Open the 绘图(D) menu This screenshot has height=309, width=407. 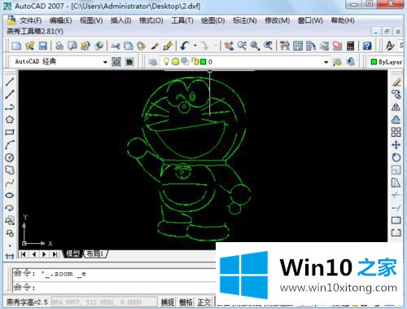point(213,20)
